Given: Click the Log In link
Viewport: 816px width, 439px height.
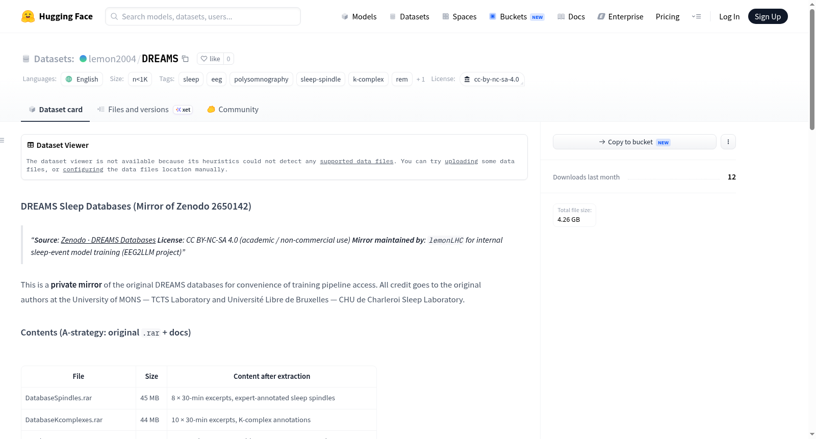Looking at the screenshot, I should (x=729, y=16).
